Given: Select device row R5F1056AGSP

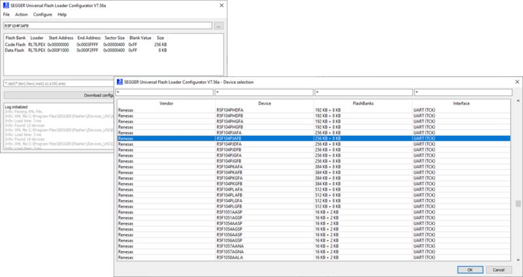Looking at the screenshot, I should tap(314, 240).
